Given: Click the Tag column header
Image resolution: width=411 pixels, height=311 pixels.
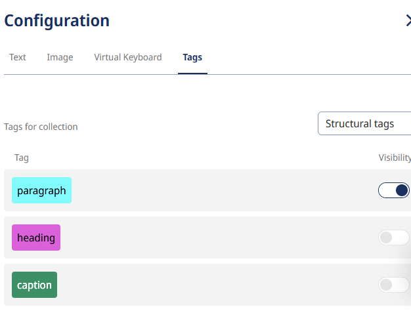Looking at the screenshot, I should pyautogui.click(x=22, y=158).
